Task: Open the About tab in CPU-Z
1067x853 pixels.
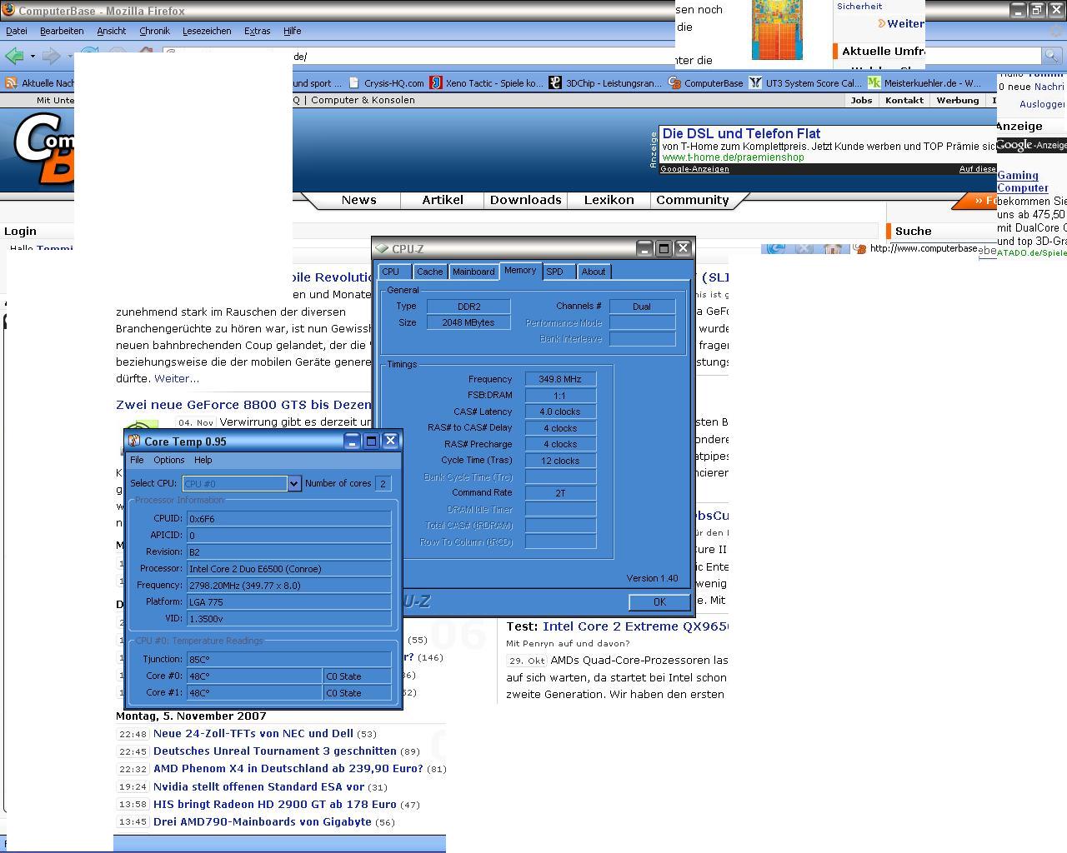Action: [x=594, y=272]
